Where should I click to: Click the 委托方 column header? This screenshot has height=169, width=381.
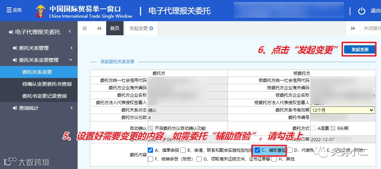point(159,73)
